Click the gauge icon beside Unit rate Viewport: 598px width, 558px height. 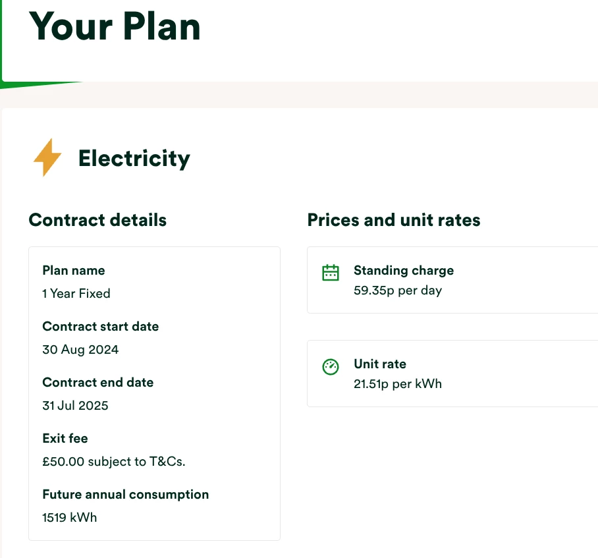click(x=330, y=367)
